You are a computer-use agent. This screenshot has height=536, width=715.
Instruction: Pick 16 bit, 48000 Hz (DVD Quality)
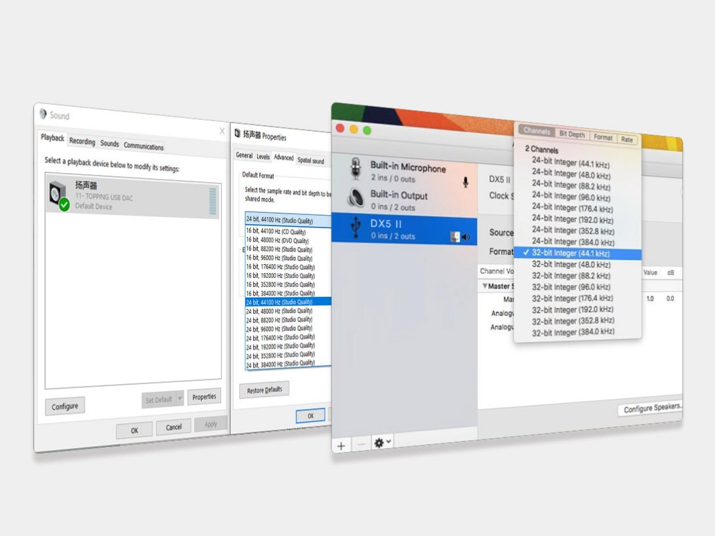point(277,240)
